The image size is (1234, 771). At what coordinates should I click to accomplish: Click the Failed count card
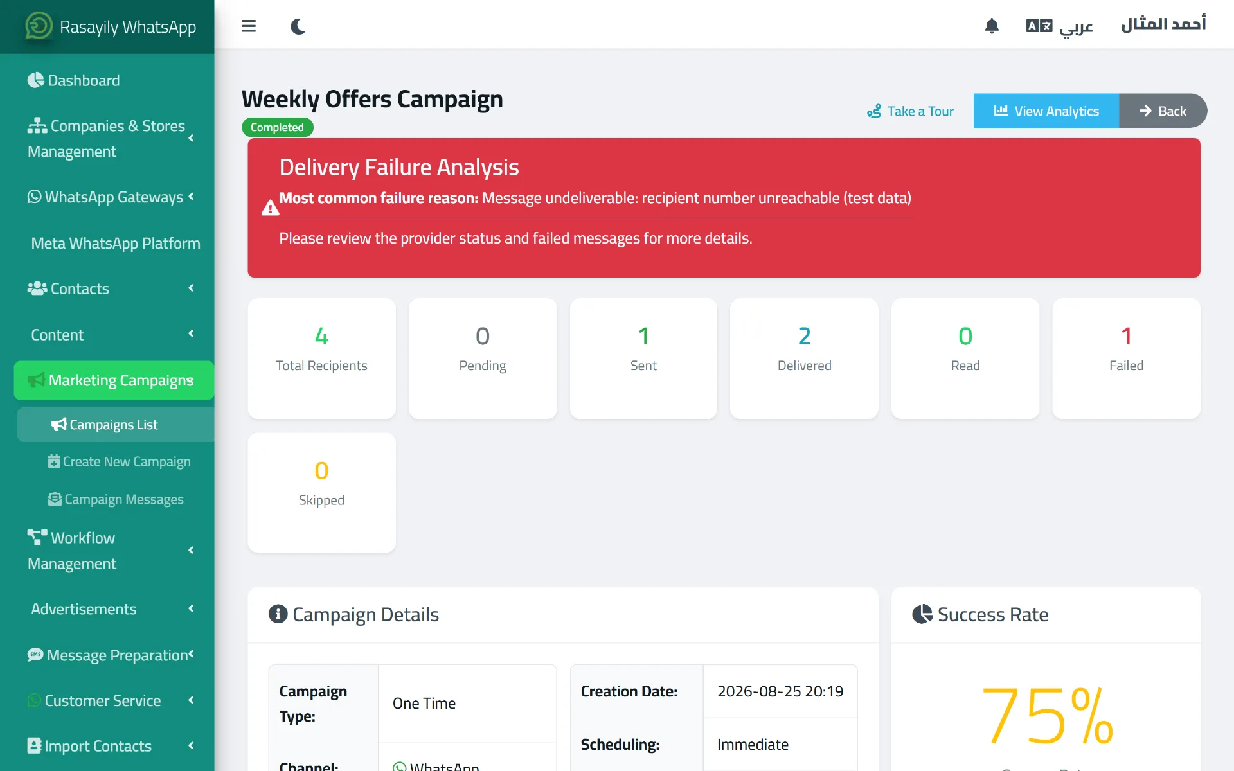1126,359
